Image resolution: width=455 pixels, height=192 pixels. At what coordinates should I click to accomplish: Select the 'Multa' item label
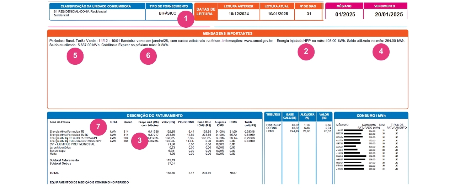click(53, 154)
